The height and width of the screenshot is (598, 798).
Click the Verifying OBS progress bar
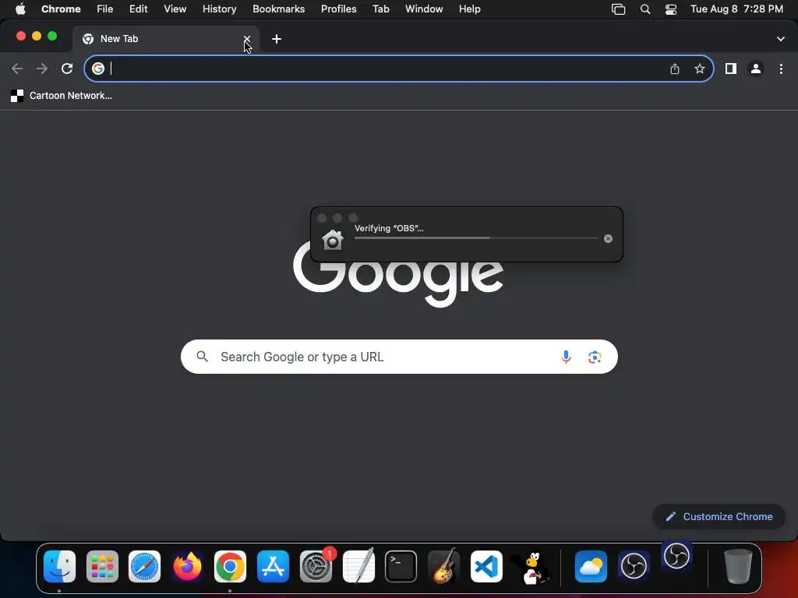click(476, 238)
